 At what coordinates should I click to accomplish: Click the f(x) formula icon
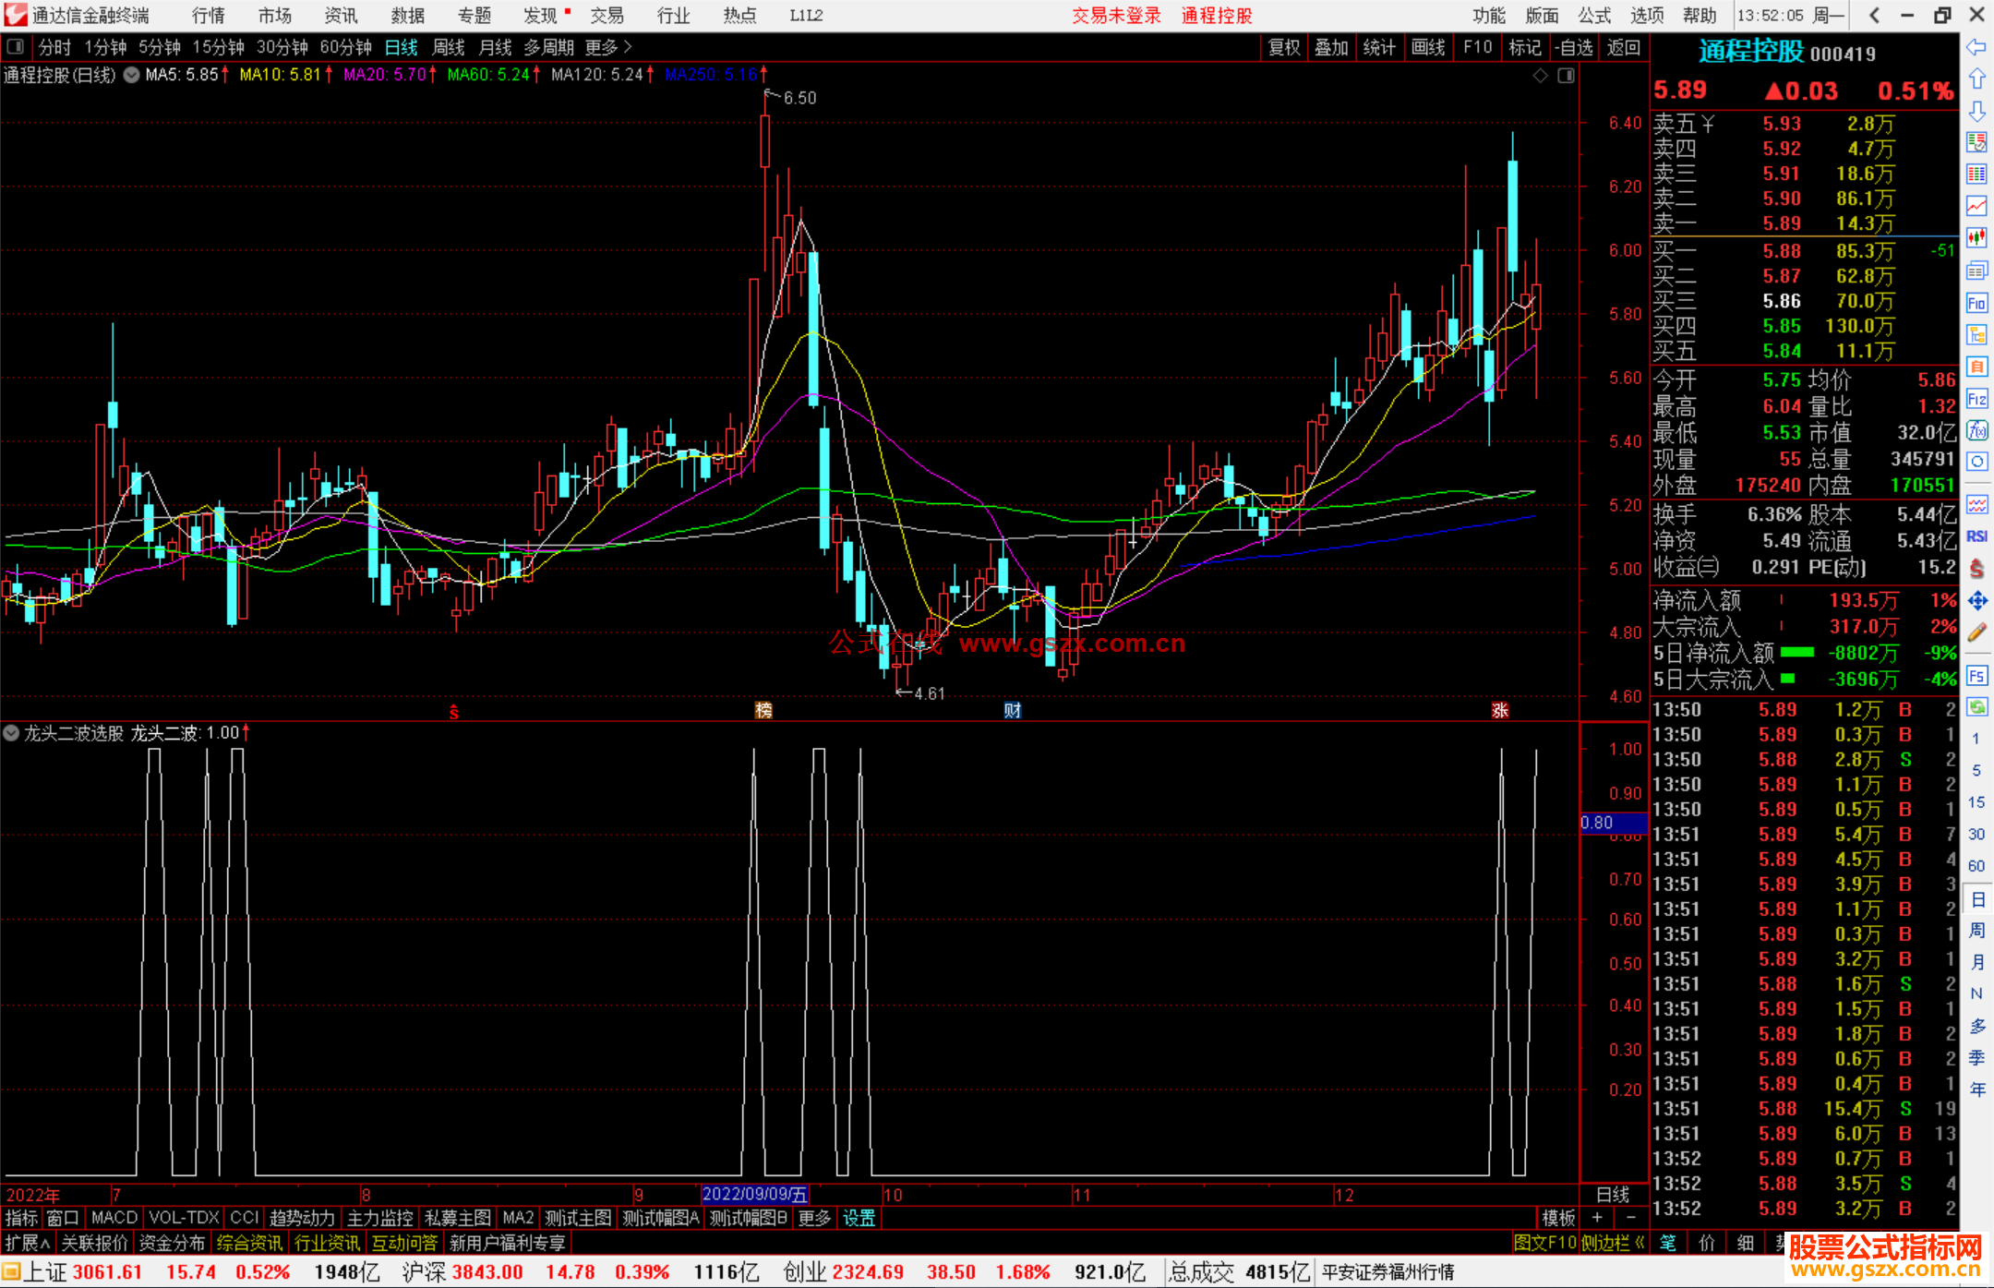point(1976,430)
